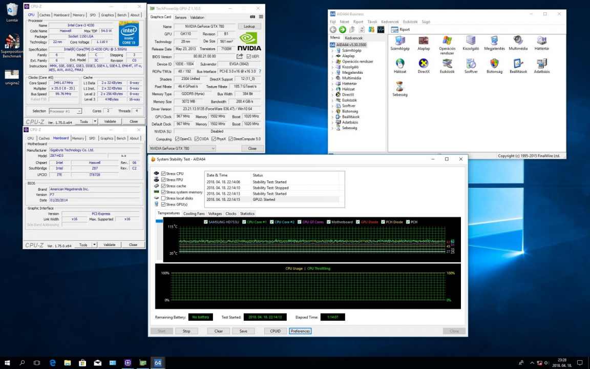Open the GPU-Z hamburger menu icon
This screenshot has height=369, width=590.
[261, 17]
